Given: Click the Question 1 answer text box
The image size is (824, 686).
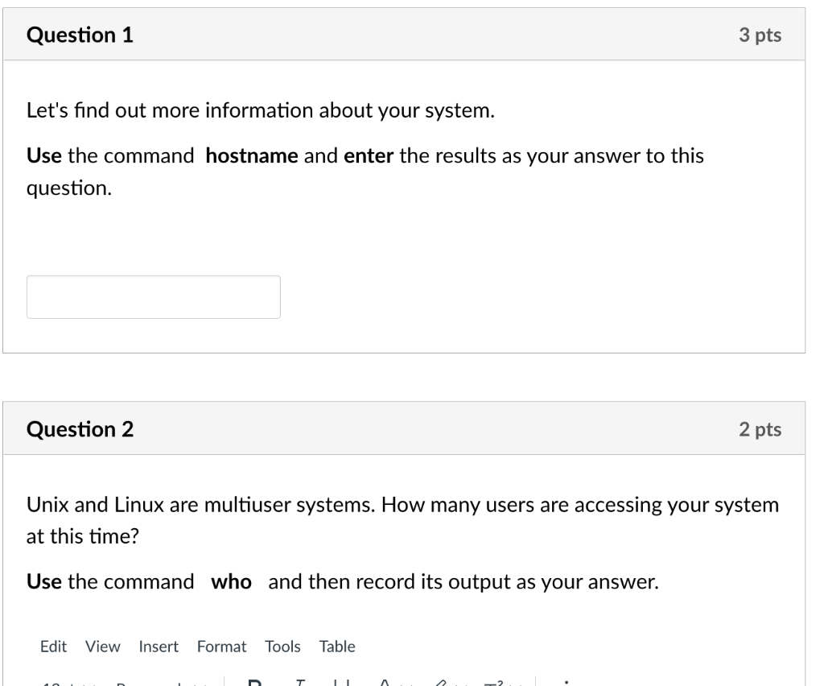Looking at the screenshot, I should [154, 297].
